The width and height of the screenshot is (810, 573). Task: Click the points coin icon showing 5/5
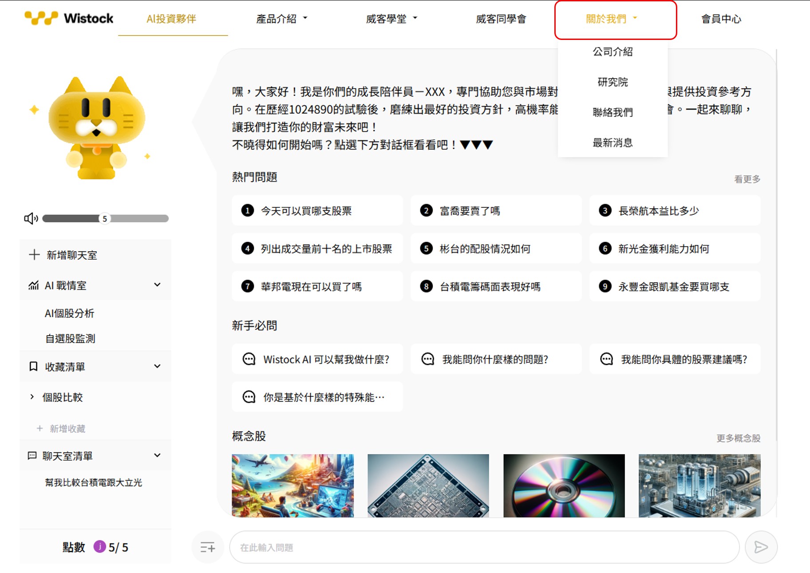tap(100, 548)
